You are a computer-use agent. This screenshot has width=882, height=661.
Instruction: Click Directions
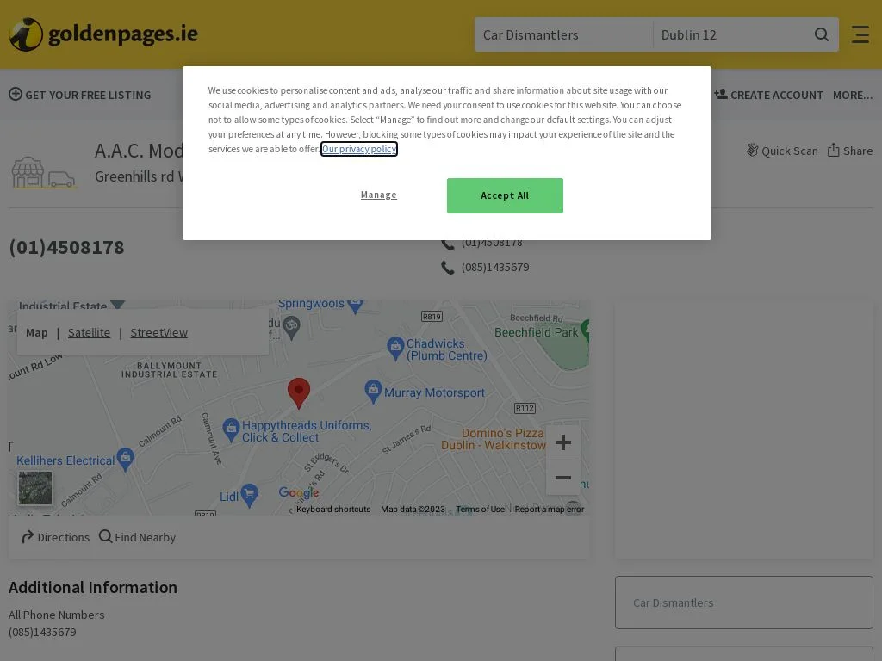coord(55,537)
